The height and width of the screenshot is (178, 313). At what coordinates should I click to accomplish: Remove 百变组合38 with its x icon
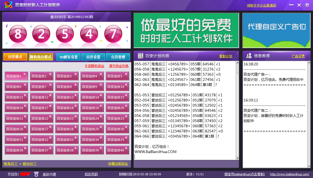tap(76, 148)
